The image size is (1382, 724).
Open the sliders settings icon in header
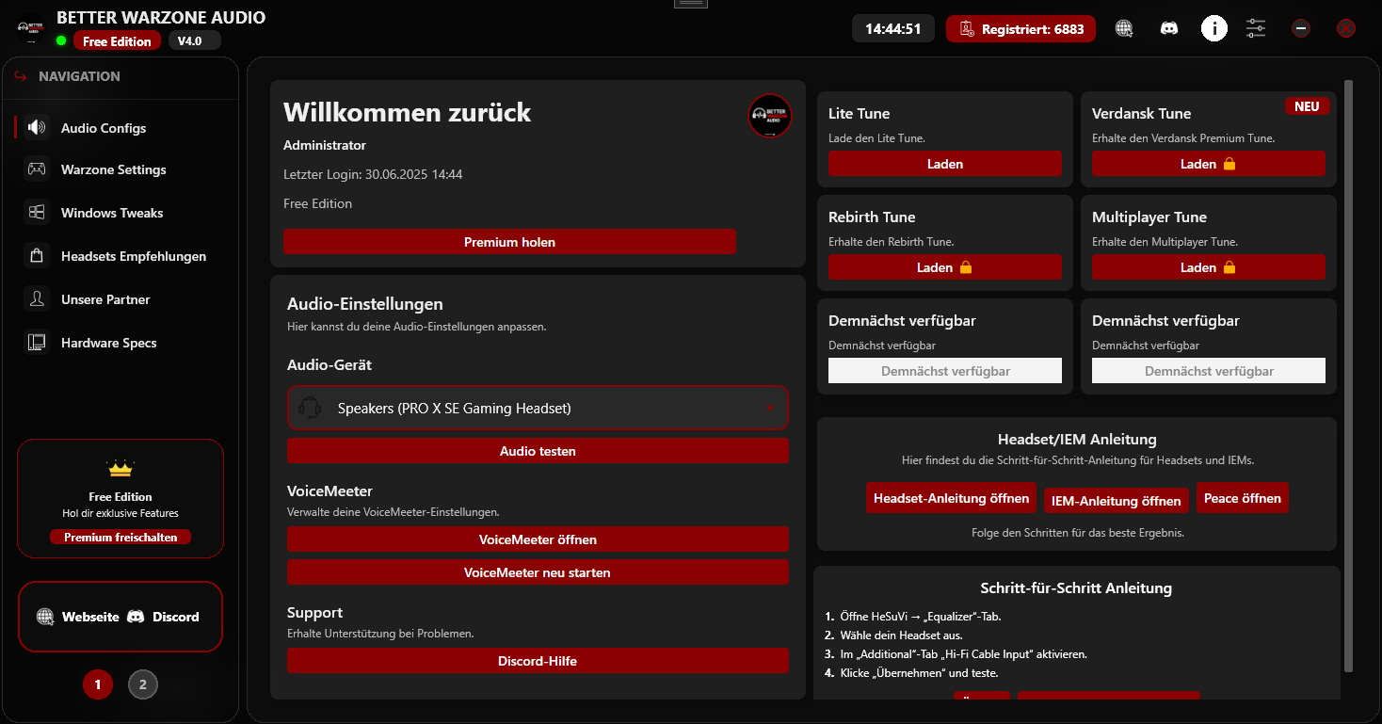pos(1256,28)
